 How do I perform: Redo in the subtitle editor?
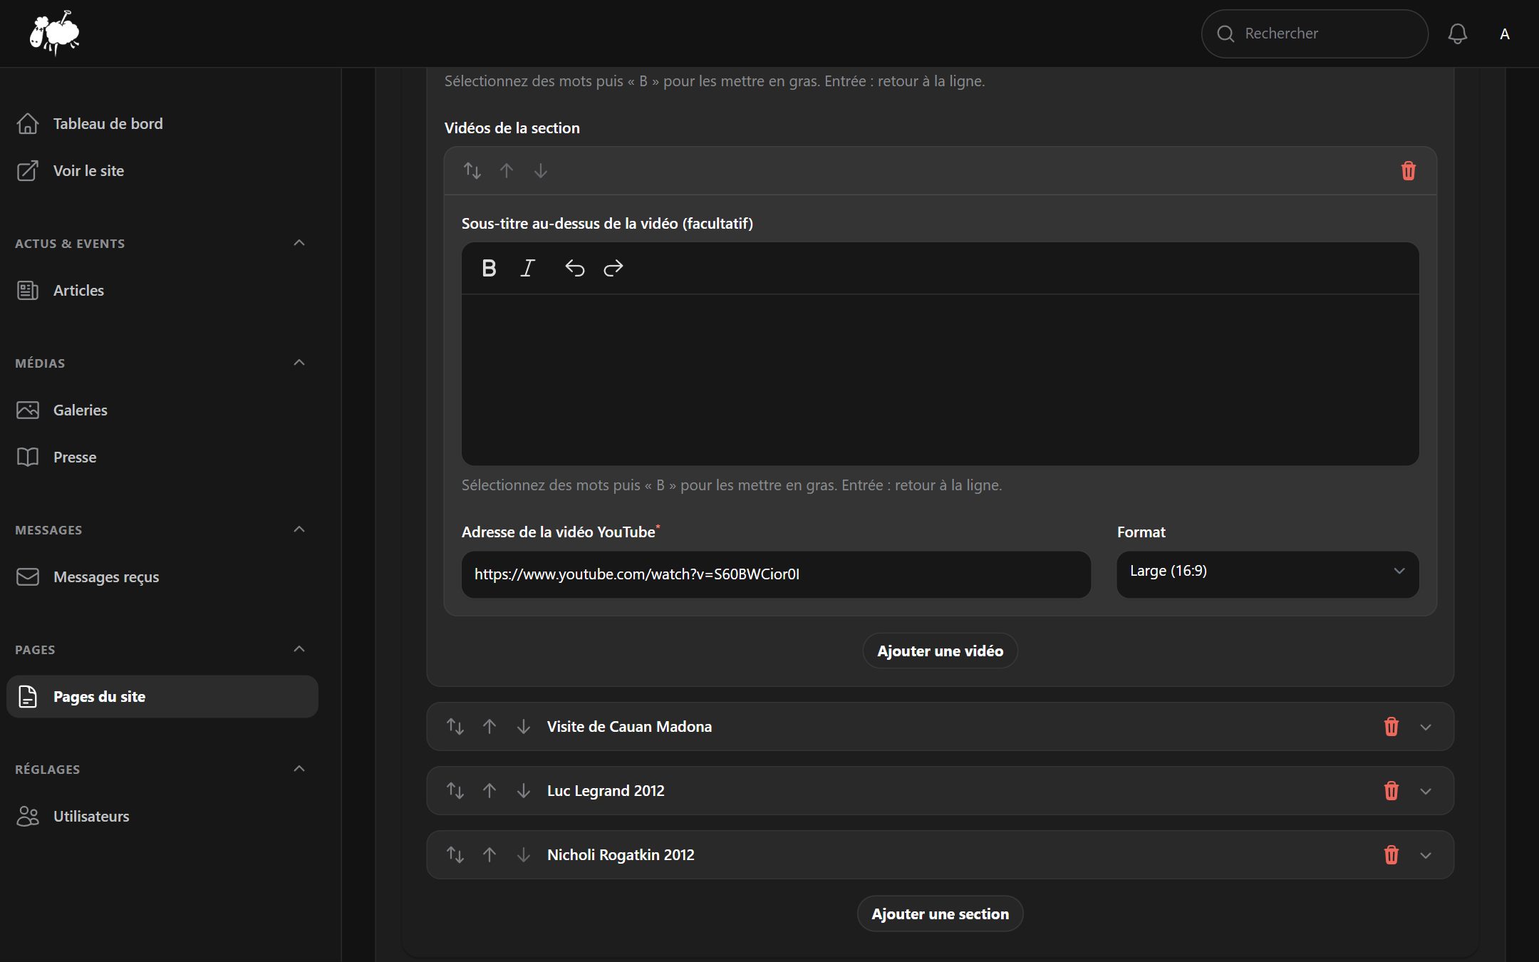(x=613, y=268)
